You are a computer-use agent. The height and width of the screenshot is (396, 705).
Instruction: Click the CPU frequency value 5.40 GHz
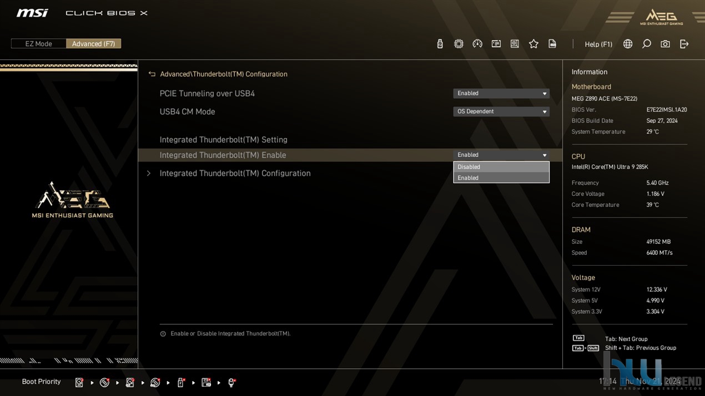click(x=657, y=183)
